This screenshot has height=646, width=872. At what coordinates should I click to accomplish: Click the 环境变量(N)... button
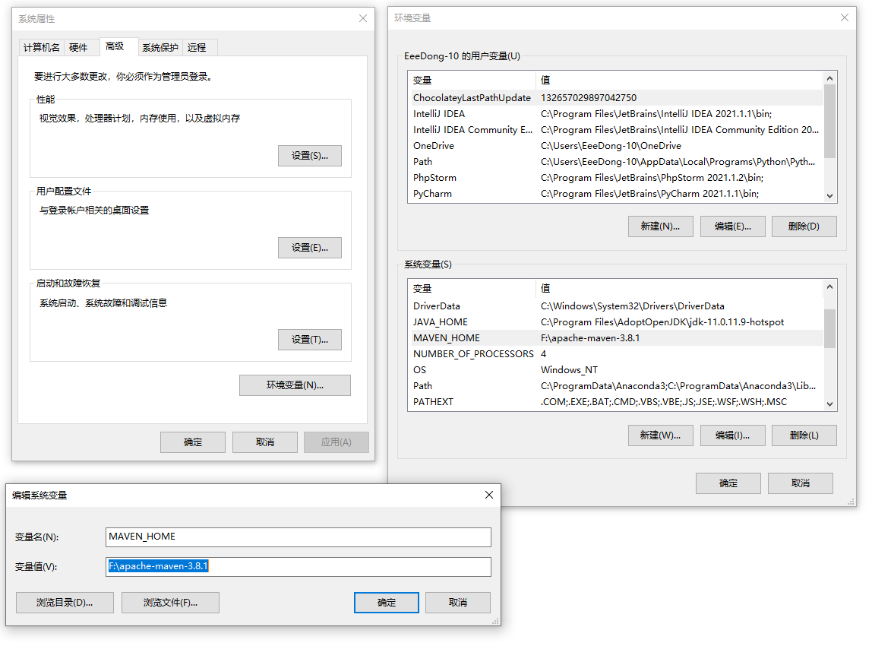pos(295,385)
